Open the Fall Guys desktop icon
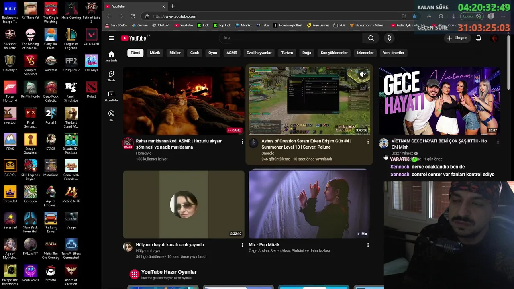Screen dimensions: 514x289 coord(91,64)
